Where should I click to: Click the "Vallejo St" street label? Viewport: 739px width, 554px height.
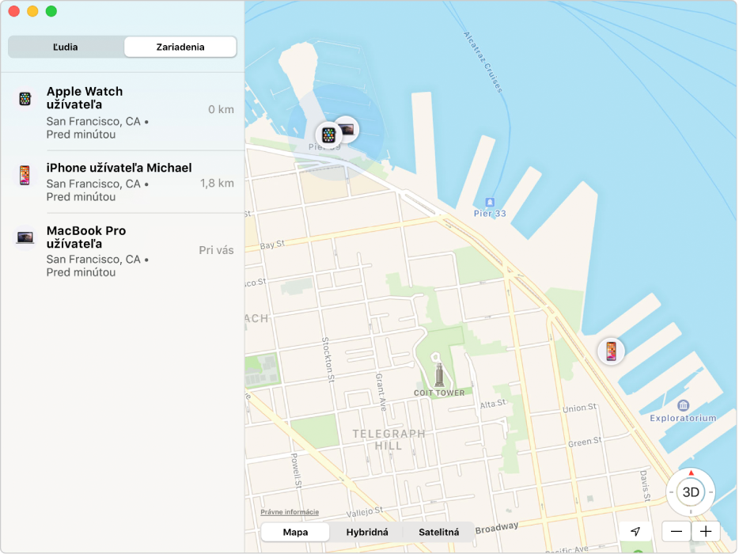click(x=365, y=511)
